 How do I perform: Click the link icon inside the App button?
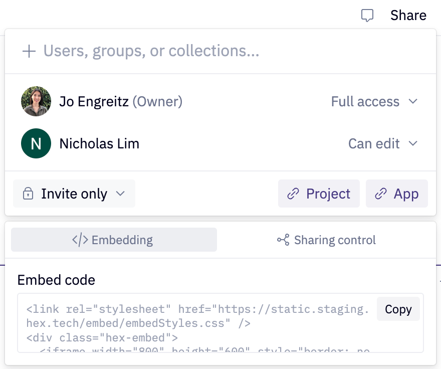pyautogui.click(x=380, y=194)
